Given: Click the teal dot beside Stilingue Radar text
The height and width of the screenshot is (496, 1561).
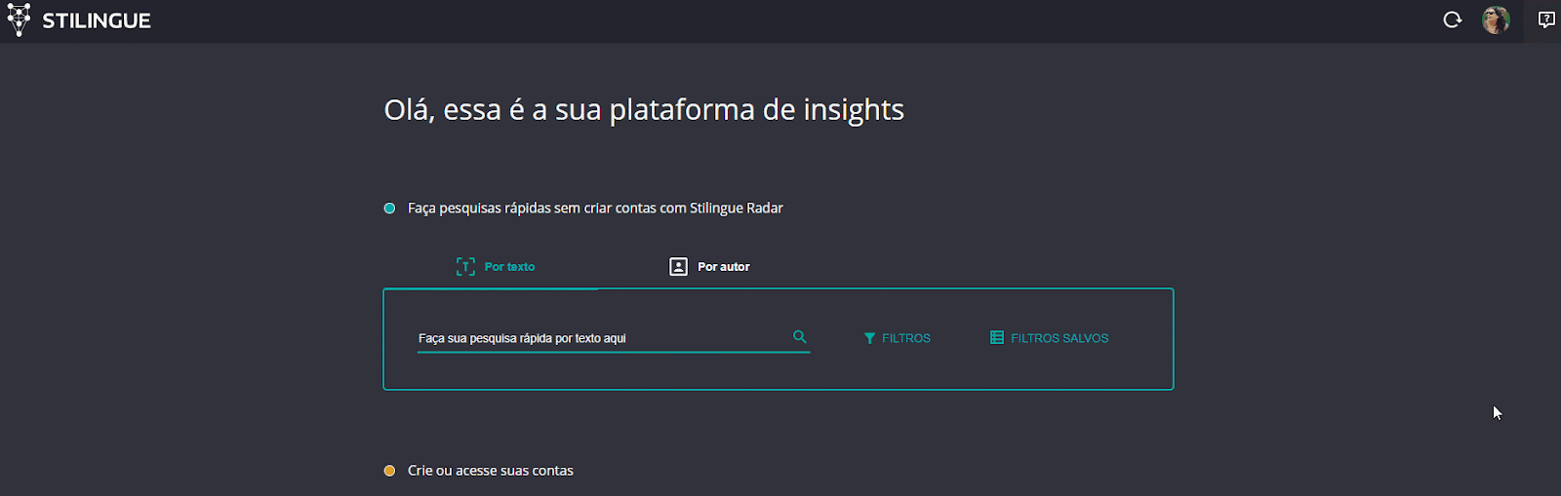Looking at the screenshot, I should point(389,209).
